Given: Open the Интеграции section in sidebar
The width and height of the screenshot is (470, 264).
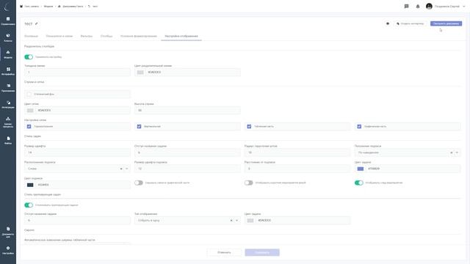Looking at the screenshot, I should click(x=8, y=104).
